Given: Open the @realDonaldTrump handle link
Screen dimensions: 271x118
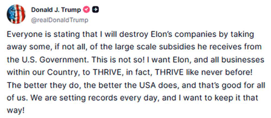Looking at the screenshot, I should [x=60, y=20].
